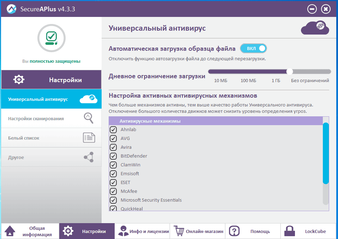The height and width of the screenshot is (239, 338).
Task: Click the blue antivirus list scrollbar thumb
Action: point(326,153)
